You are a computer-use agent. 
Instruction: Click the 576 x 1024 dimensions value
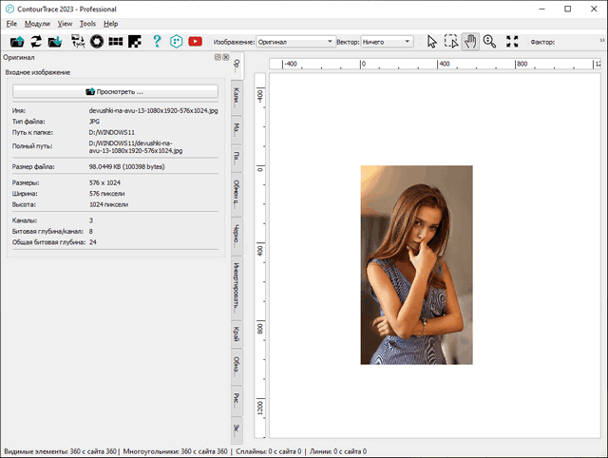pos(104,182)
